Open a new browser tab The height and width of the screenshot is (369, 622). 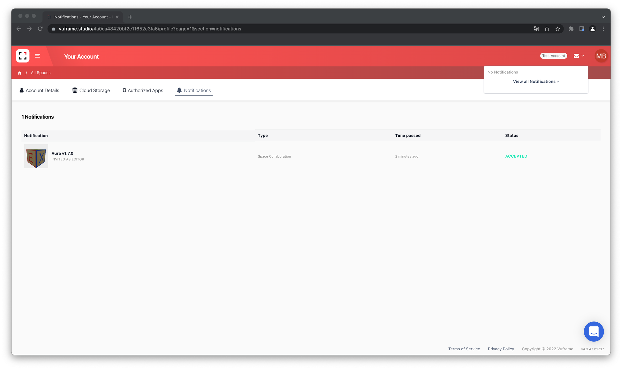click(x=130, y=17)
